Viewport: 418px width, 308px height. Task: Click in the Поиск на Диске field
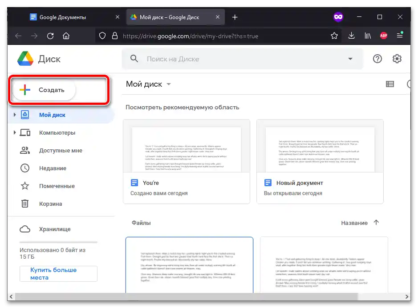pos(243,59)
